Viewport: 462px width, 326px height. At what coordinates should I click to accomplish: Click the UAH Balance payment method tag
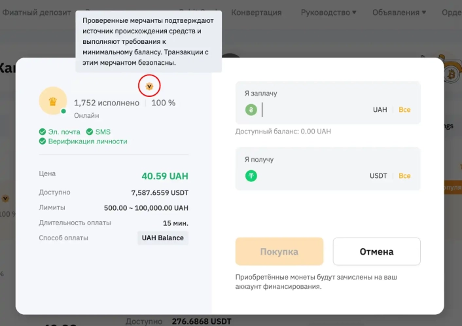tap(163, 238)
